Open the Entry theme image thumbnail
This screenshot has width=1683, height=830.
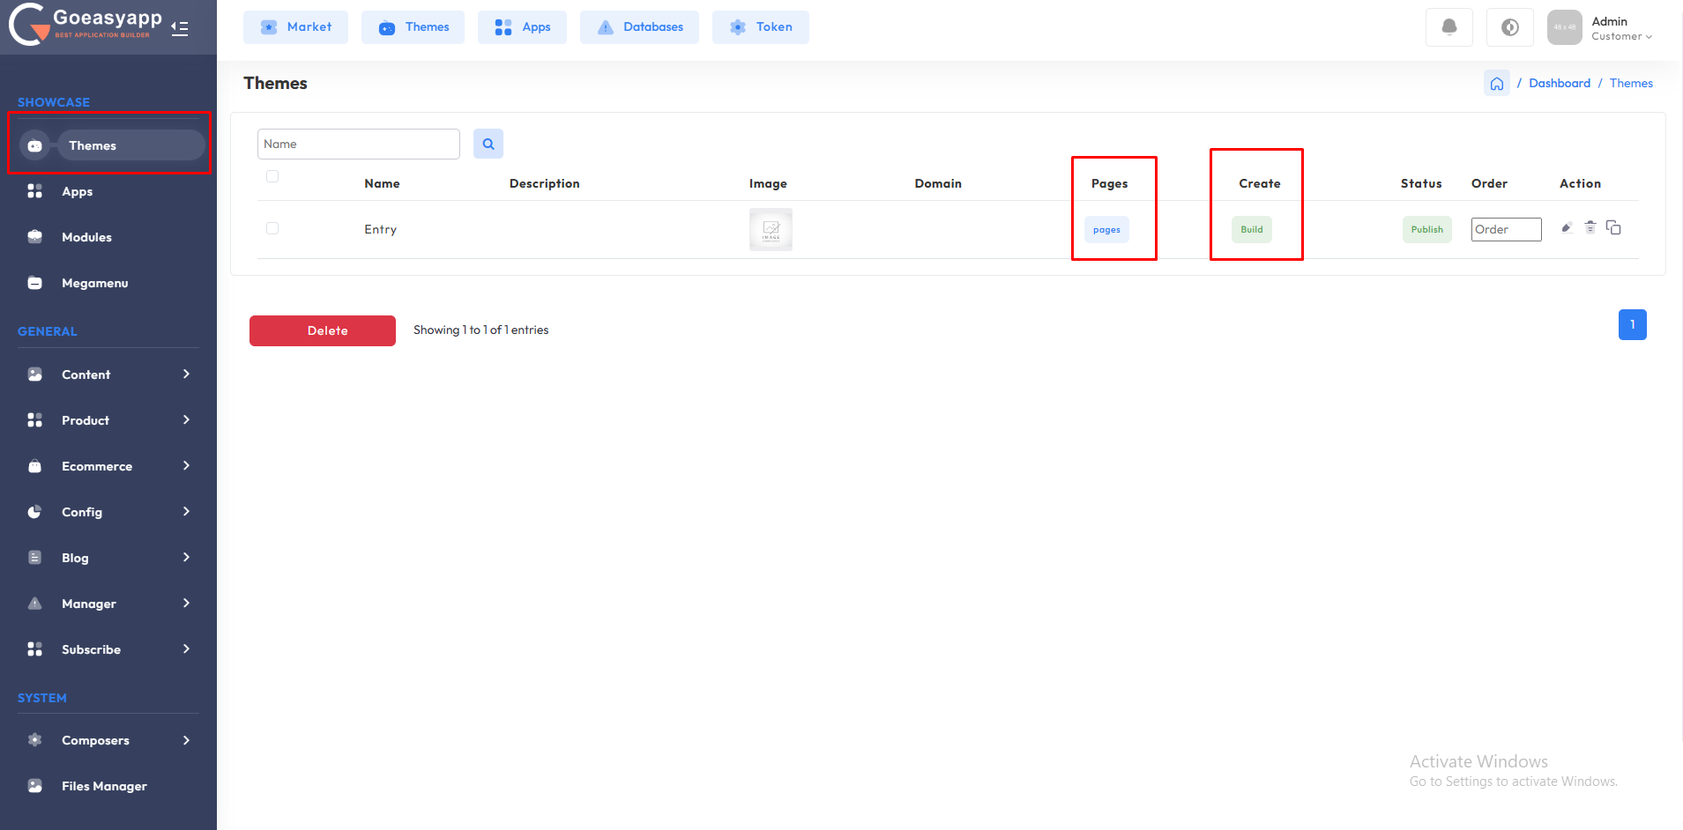(x=771, y=229)
